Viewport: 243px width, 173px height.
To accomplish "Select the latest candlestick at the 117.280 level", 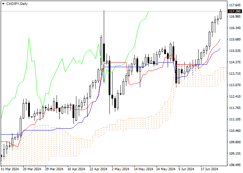I will coord(220,15).
